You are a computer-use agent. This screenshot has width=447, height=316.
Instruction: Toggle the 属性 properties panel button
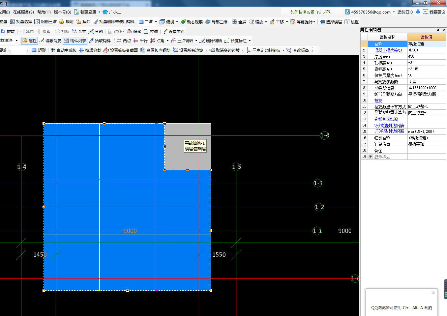[29, 41]
